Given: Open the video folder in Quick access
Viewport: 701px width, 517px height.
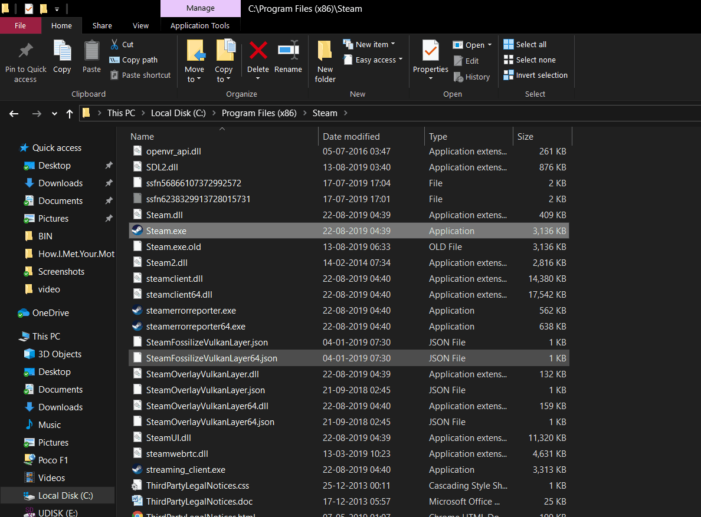Looking at the screenshot, I should coord(49,289).
